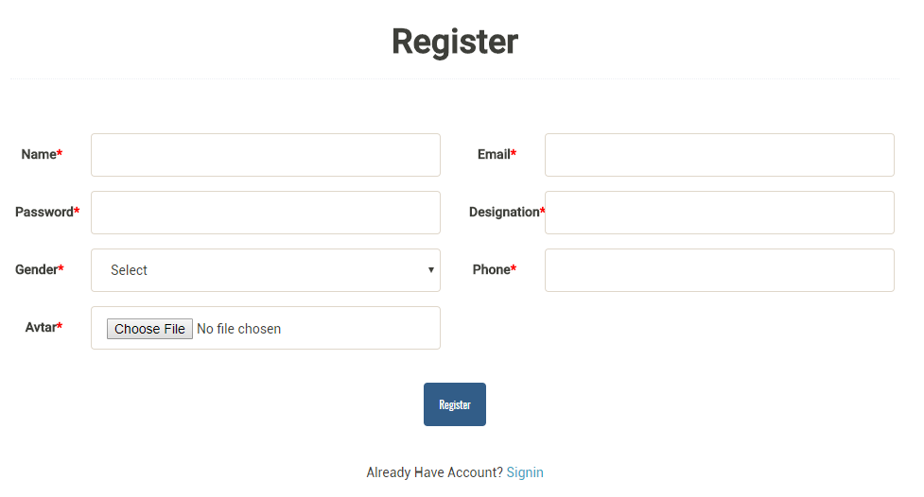This screenshot has height=497, width=924.
Task: Click the 'No file chosen' text
Action: pos(238,329)
